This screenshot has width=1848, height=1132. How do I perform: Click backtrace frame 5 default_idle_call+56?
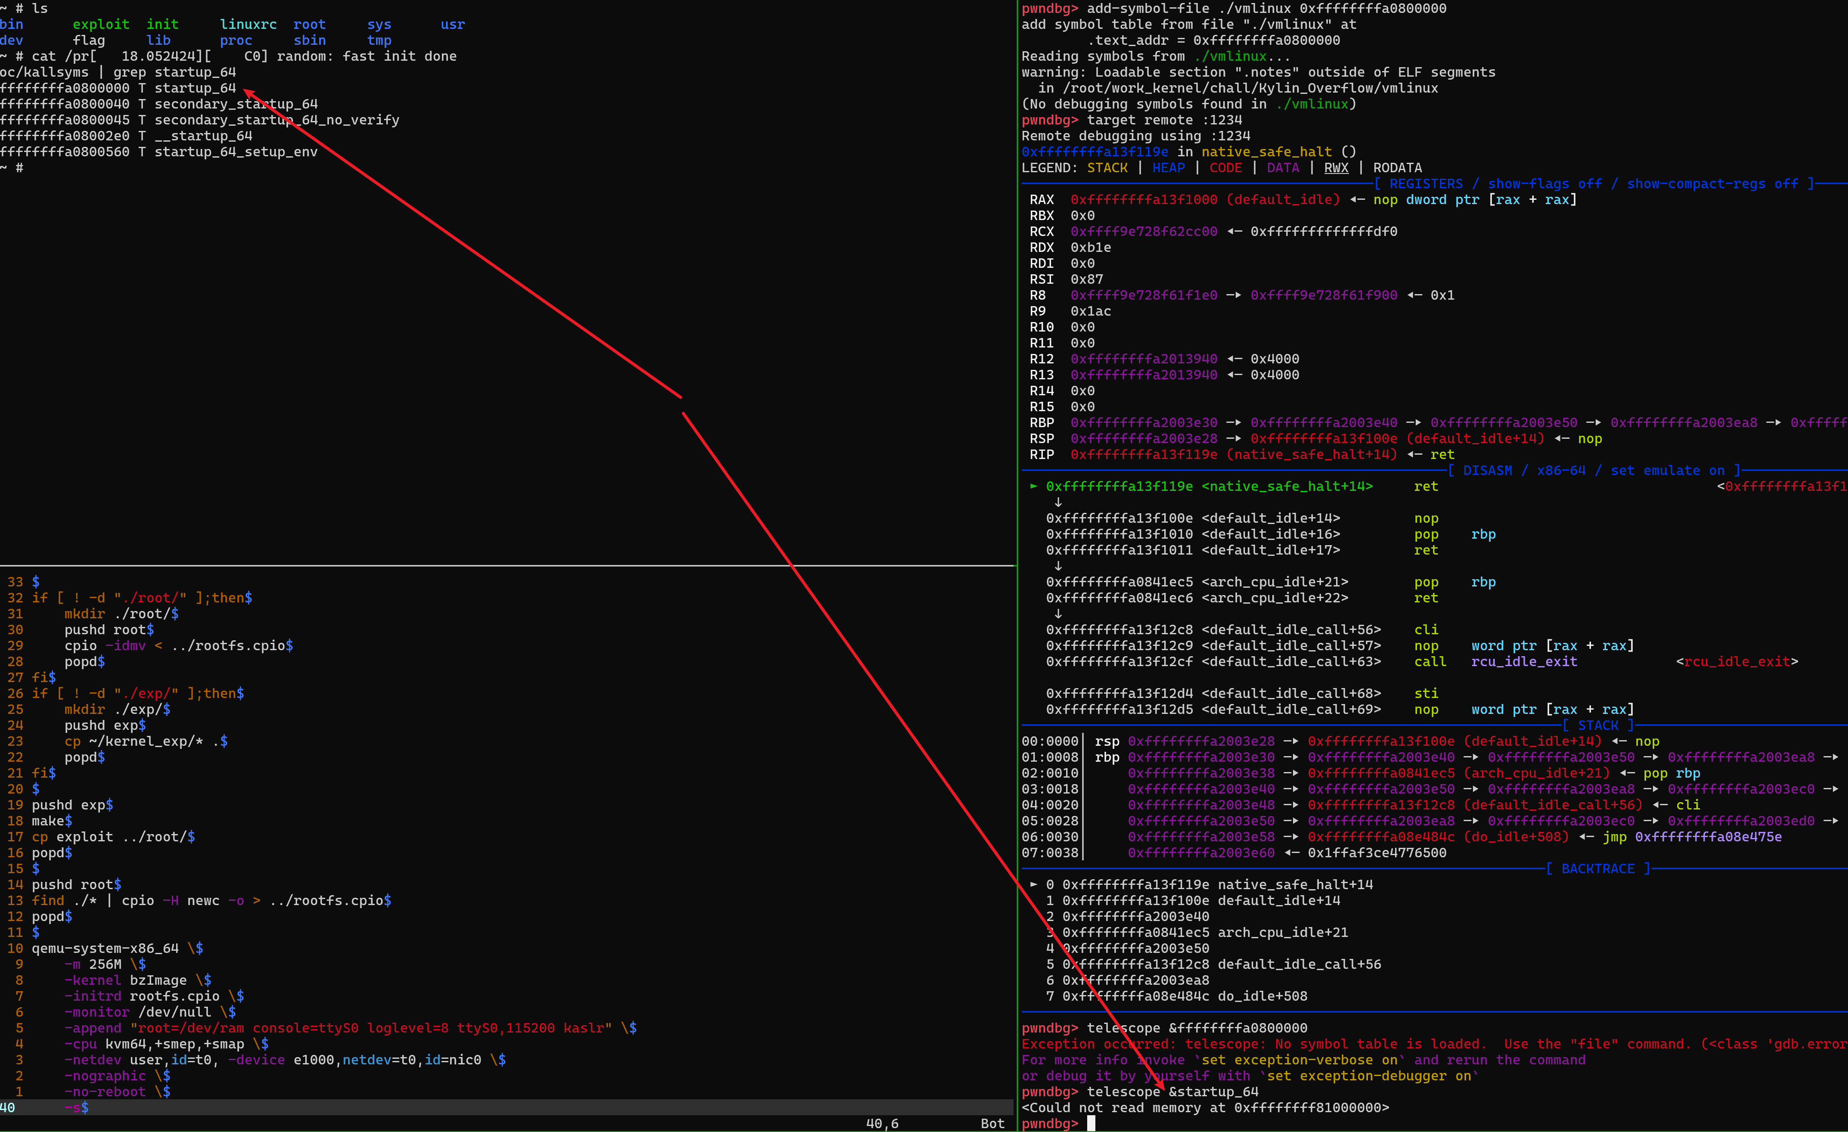pos(1213,965)
